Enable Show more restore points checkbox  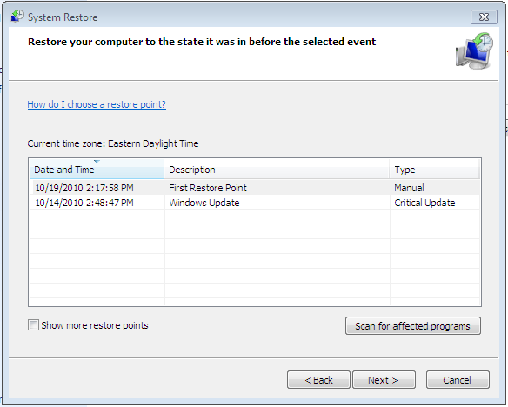(x=33, y=324)
